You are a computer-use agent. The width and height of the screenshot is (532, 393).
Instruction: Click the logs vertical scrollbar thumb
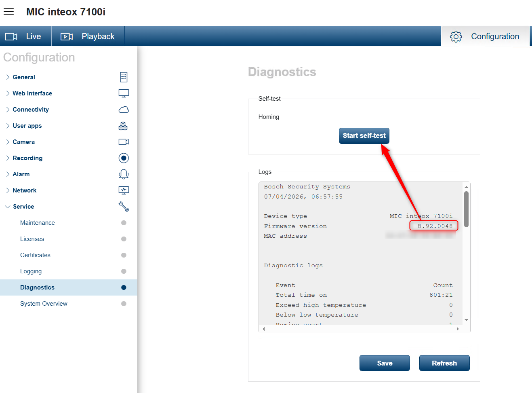pos(466,209)
